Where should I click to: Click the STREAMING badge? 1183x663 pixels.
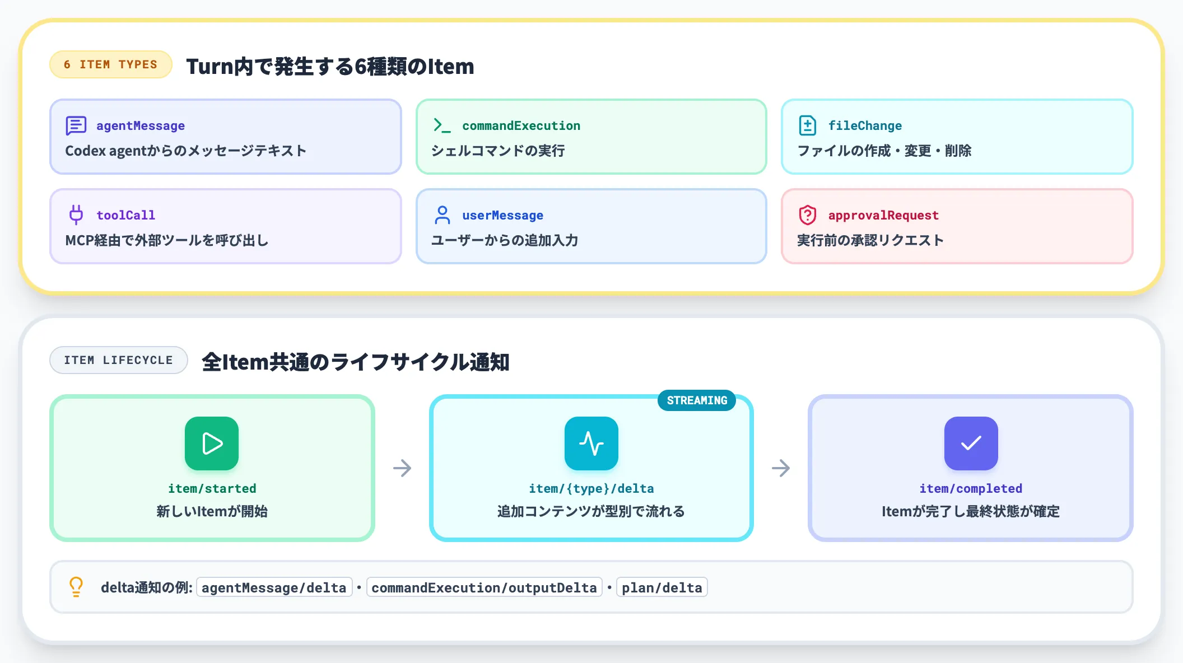pyautogui.click(x=697, y=400)
